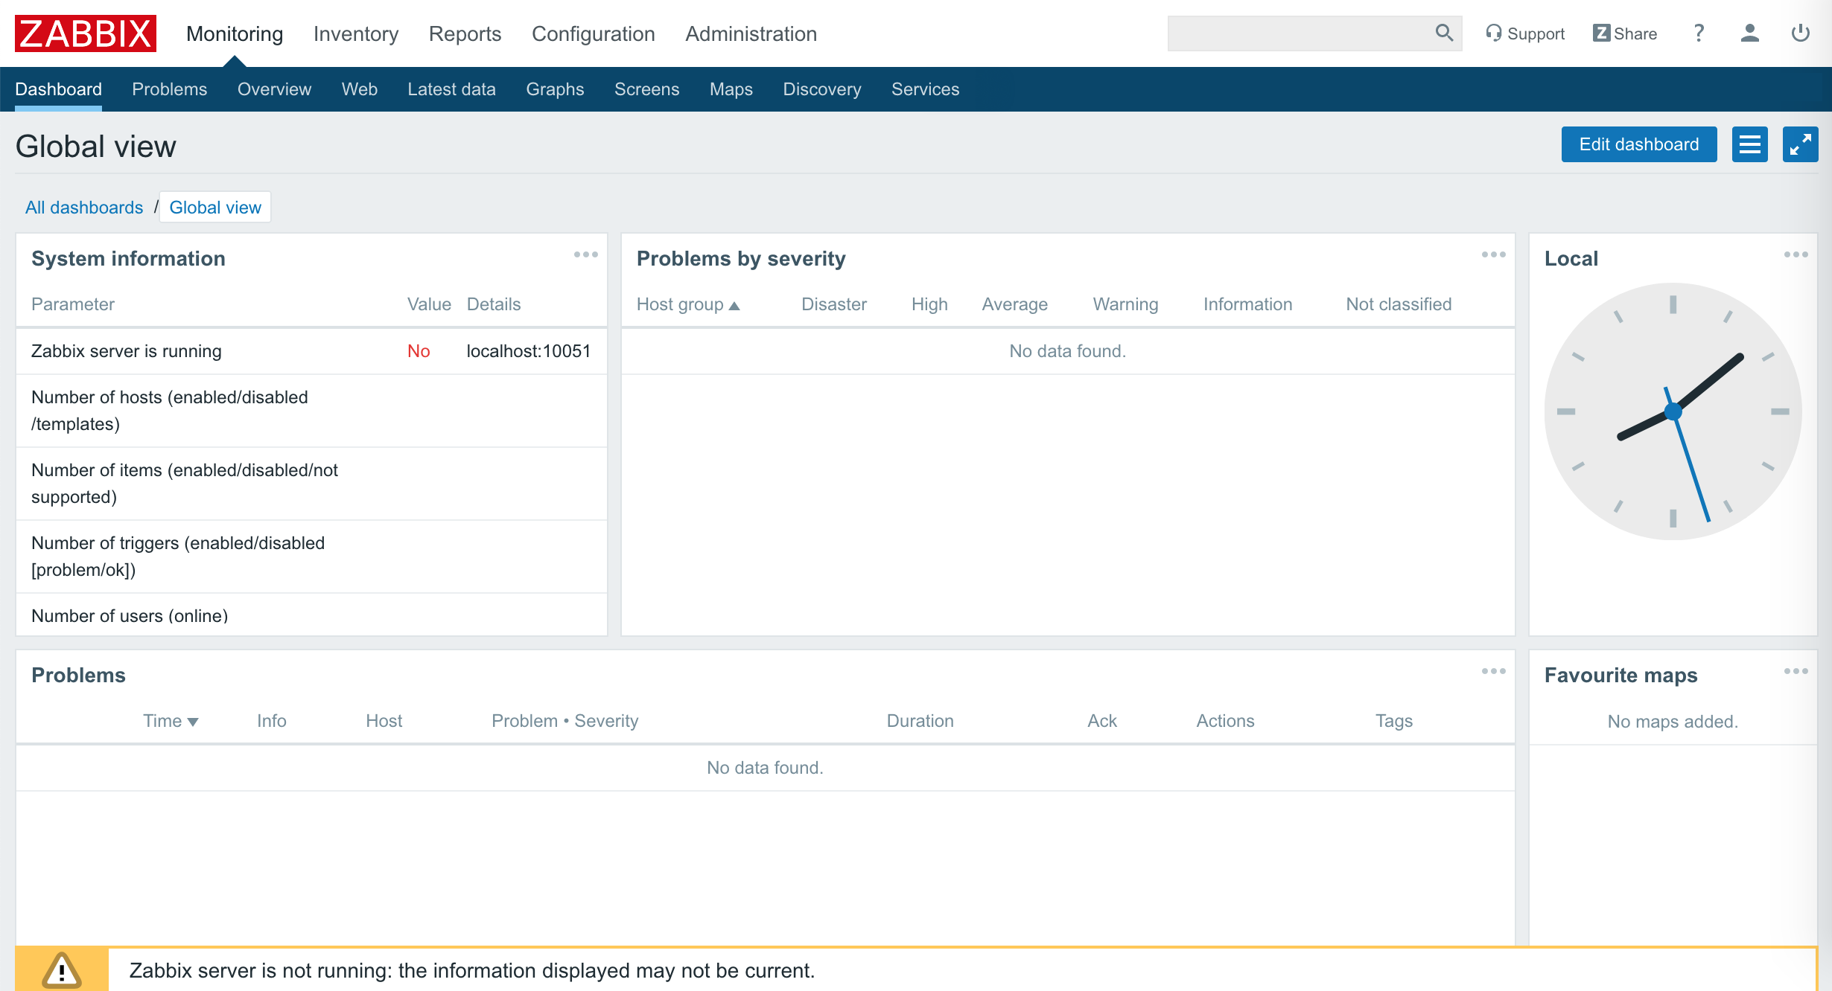Screen dimensions: 1832x991
Task: Open the Reports menu
Action: coord(465,33)
